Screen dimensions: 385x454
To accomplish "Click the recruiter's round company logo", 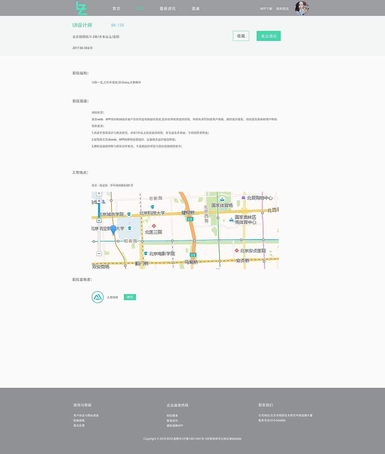I will coord(98,297).
